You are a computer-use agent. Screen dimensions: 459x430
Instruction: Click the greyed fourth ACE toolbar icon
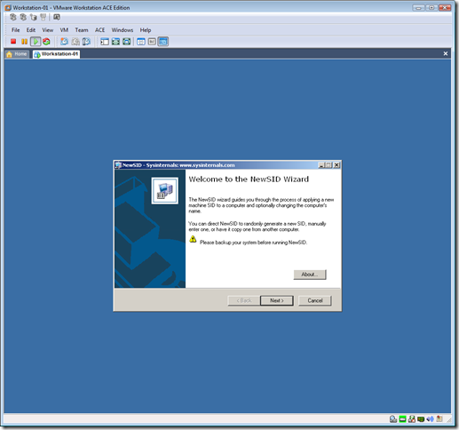pos(44,17)
